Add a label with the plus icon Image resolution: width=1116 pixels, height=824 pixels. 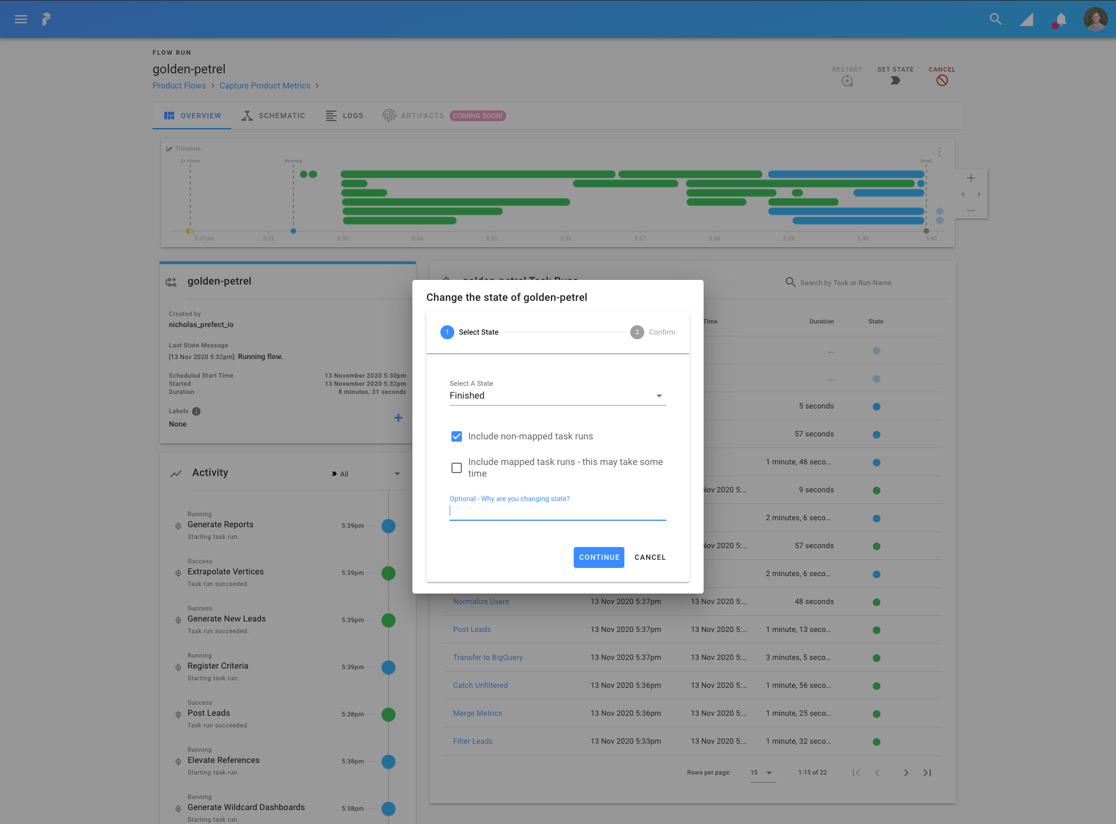point(398,418)
